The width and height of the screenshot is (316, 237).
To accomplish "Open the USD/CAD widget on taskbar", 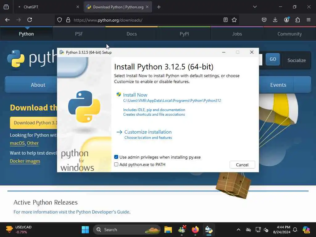I will point(19,230).
